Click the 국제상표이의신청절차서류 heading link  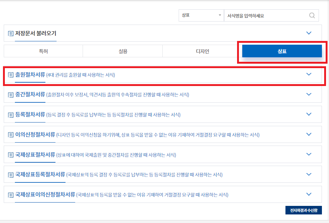click(x=45, y=195)
